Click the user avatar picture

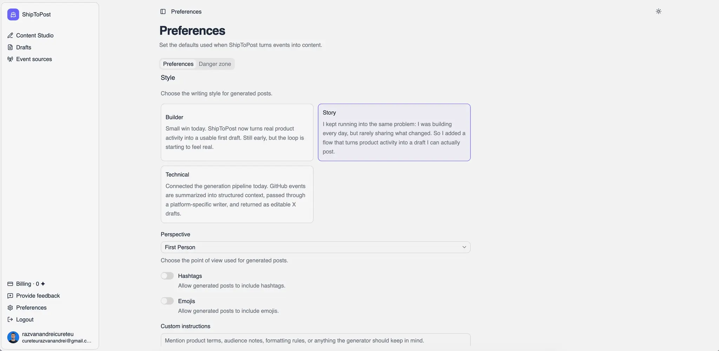[13, 337]
